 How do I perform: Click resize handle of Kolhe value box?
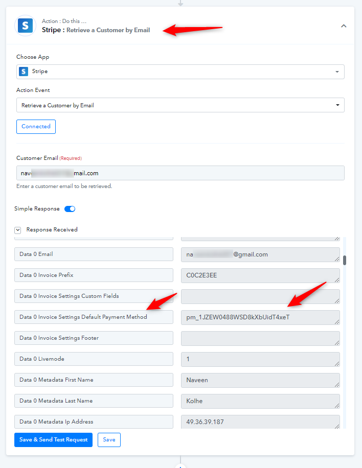tap(337, 406)
